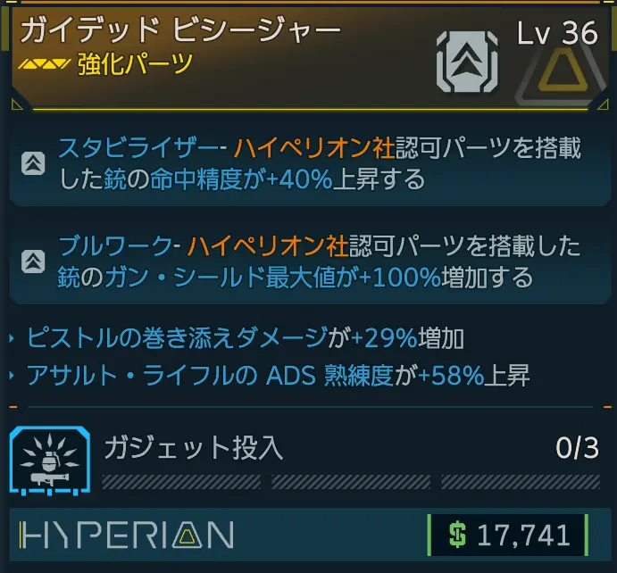Screen dimensions: 617x573
Task: Click the grenade and launcher gadget icon
Action: (50, 461)
